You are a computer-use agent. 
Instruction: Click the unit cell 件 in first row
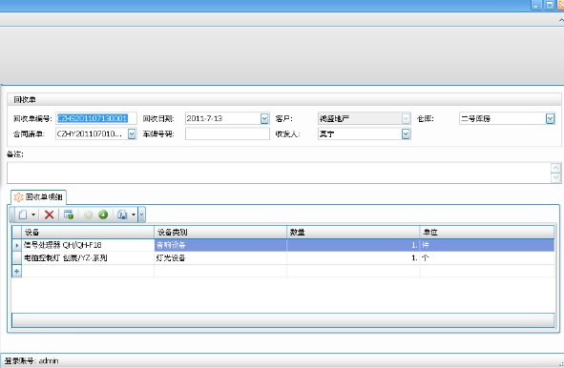[x=487, y=245]
